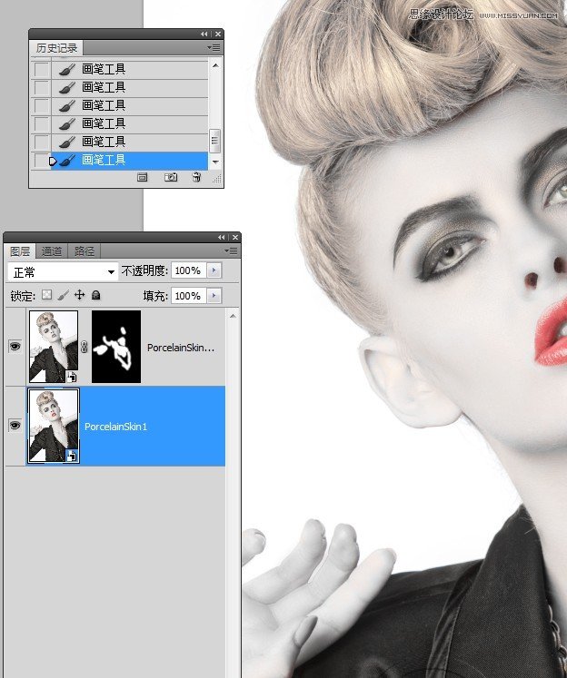This screenshot has width=567, height=678.
Task: Hide the top masked PorcelainSkin layer
Action: pyautogui.click(x=15, y=347)
